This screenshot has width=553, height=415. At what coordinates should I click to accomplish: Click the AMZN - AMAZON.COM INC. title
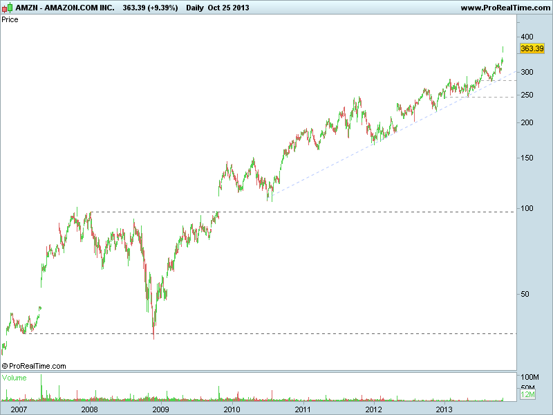coord(65,8)
